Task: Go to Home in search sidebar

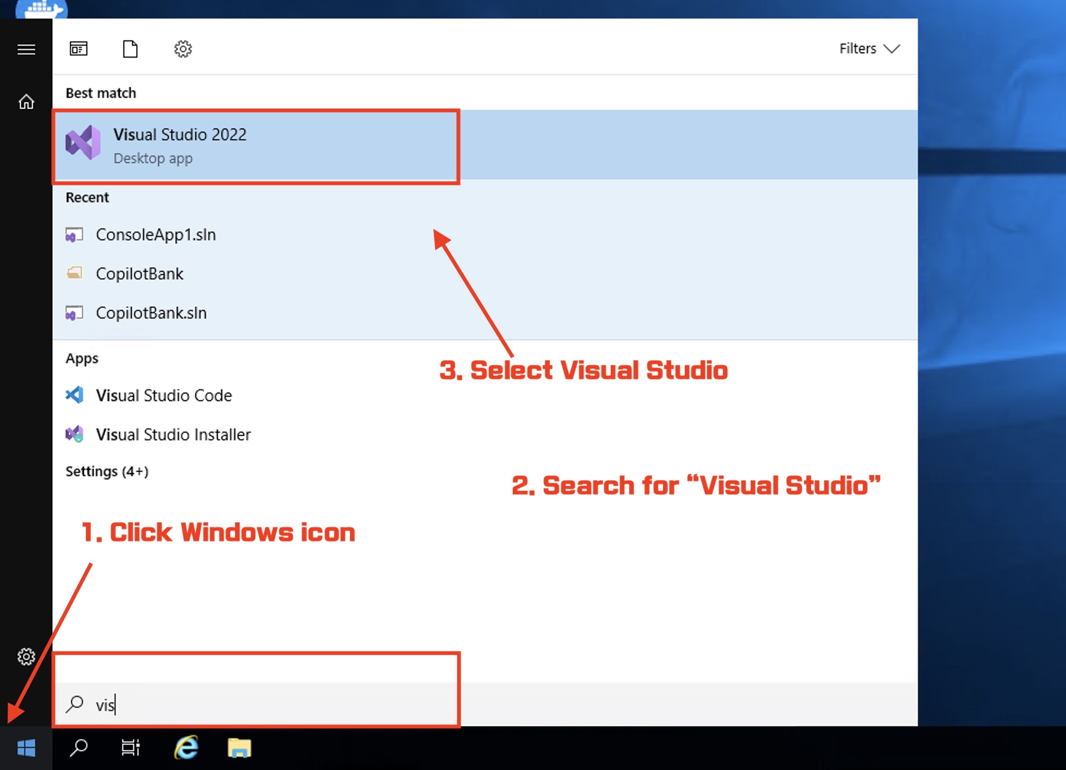Action: [26, 102]
